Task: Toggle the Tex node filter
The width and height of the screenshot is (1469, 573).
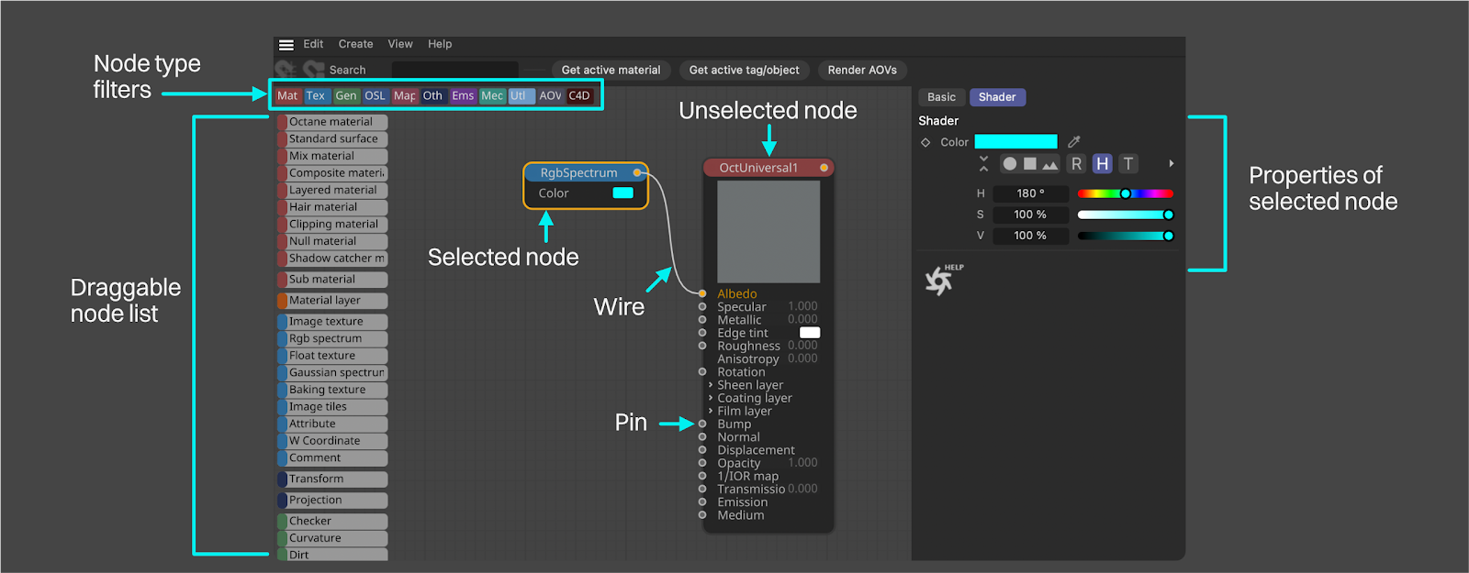Action: (315, 95)
